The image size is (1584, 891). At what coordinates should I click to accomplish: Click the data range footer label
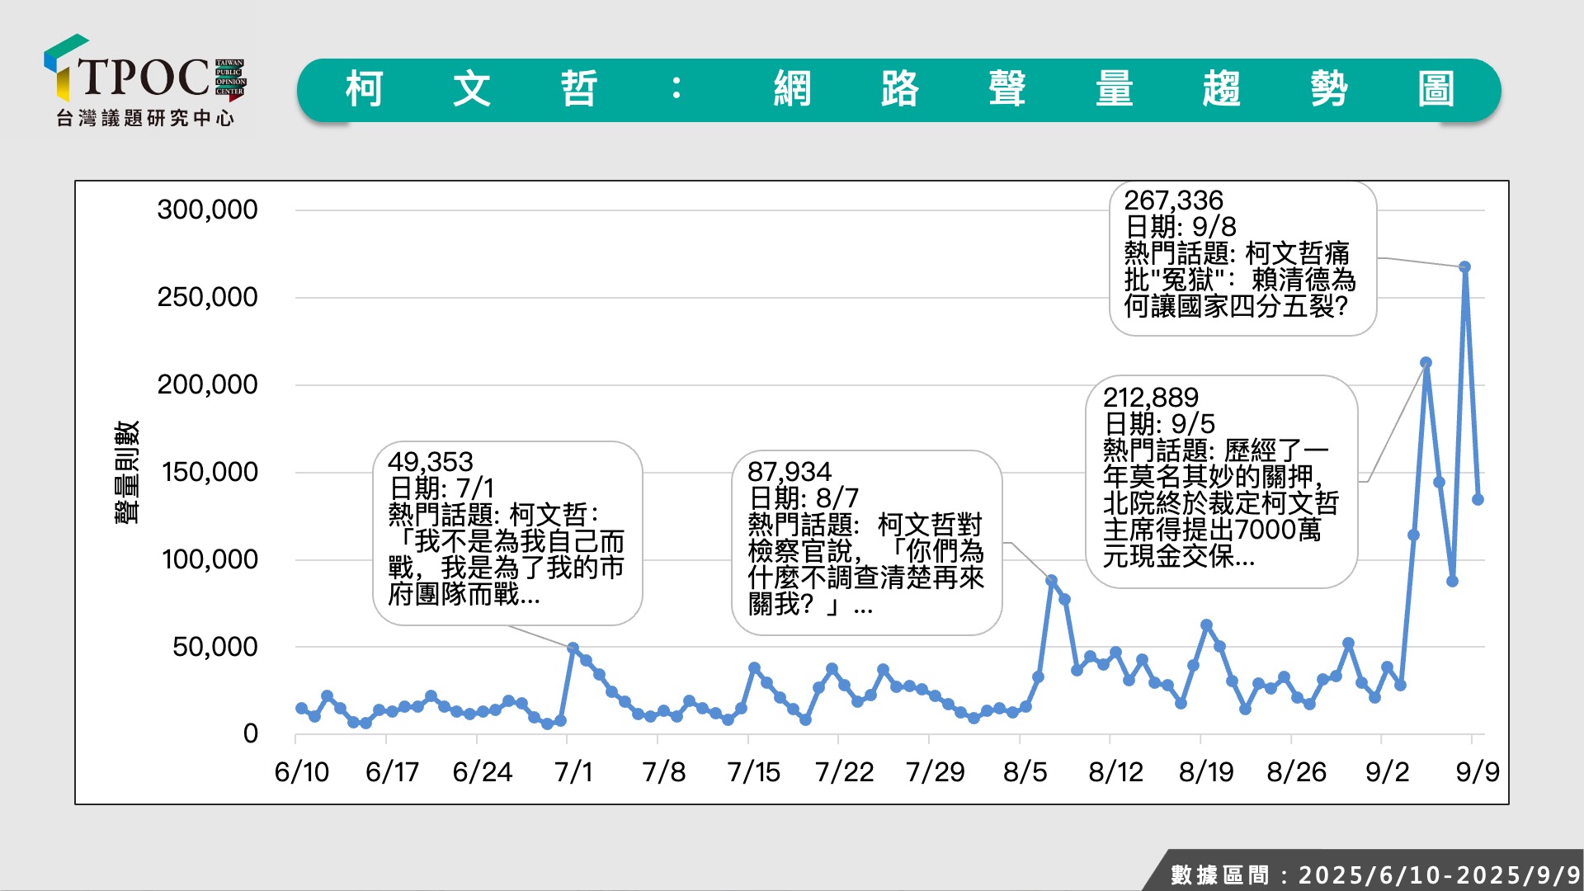point(1374,874)
